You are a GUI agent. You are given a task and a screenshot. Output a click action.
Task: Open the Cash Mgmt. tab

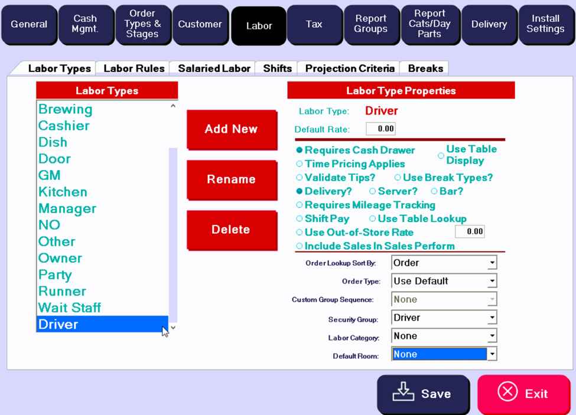pyautogui.click(x=86, y=24)
